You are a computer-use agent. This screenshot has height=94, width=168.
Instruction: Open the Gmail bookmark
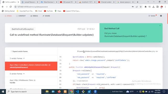(39, 11)
